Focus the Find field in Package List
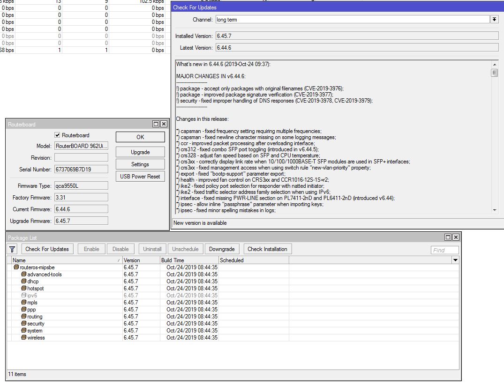504x384 pixels. (x=445, y=250)
